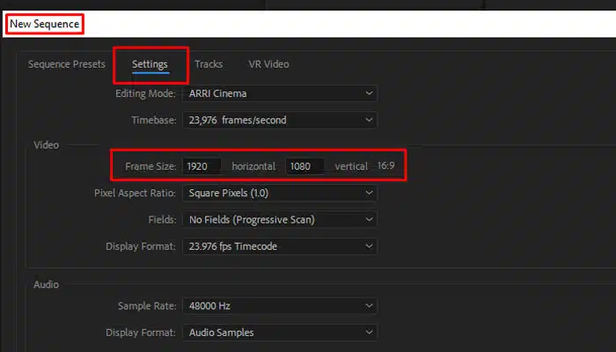Click the Frame Size label

pos(150,166)
